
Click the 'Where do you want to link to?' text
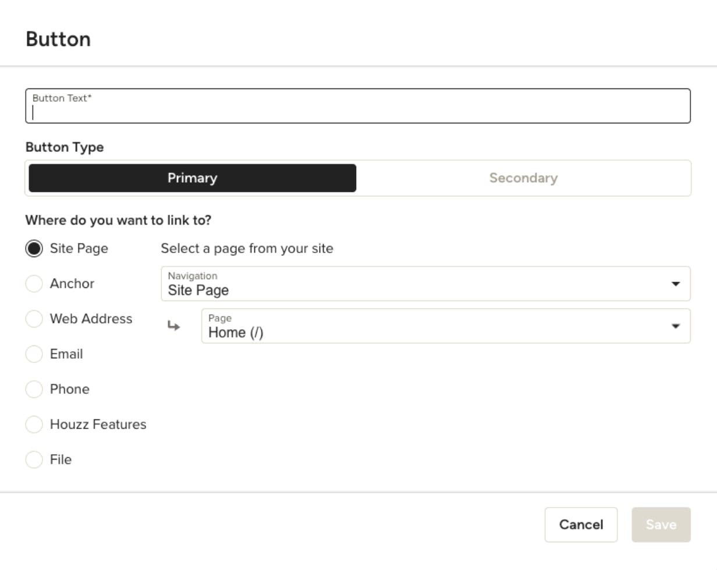click(x=118, y=220)
